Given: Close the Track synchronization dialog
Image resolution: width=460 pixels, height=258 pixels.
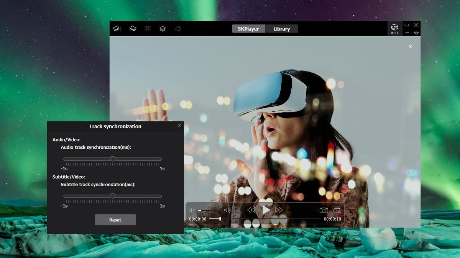Looking at the screenshot, I should (x=179, y=125).
